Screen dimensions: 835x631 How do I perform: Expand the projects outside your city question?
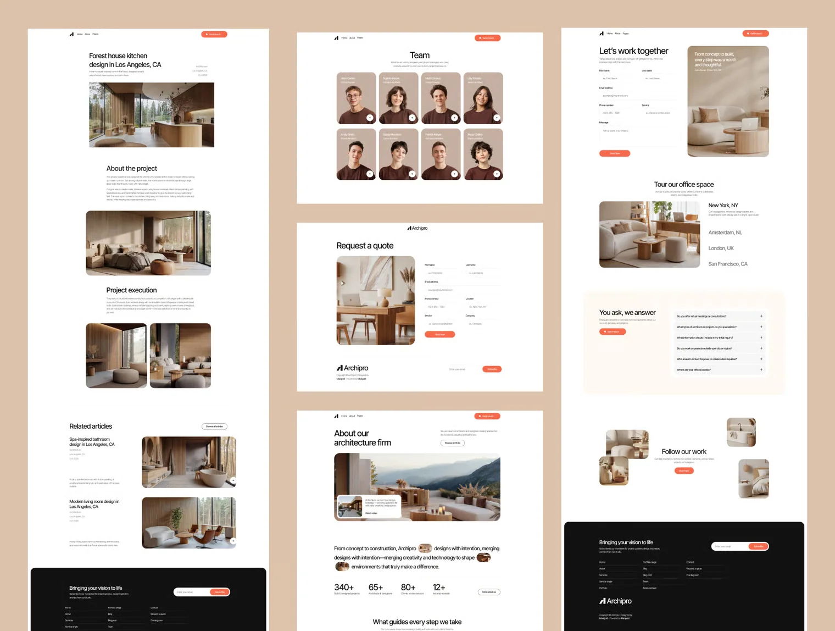tap(719, 348)
